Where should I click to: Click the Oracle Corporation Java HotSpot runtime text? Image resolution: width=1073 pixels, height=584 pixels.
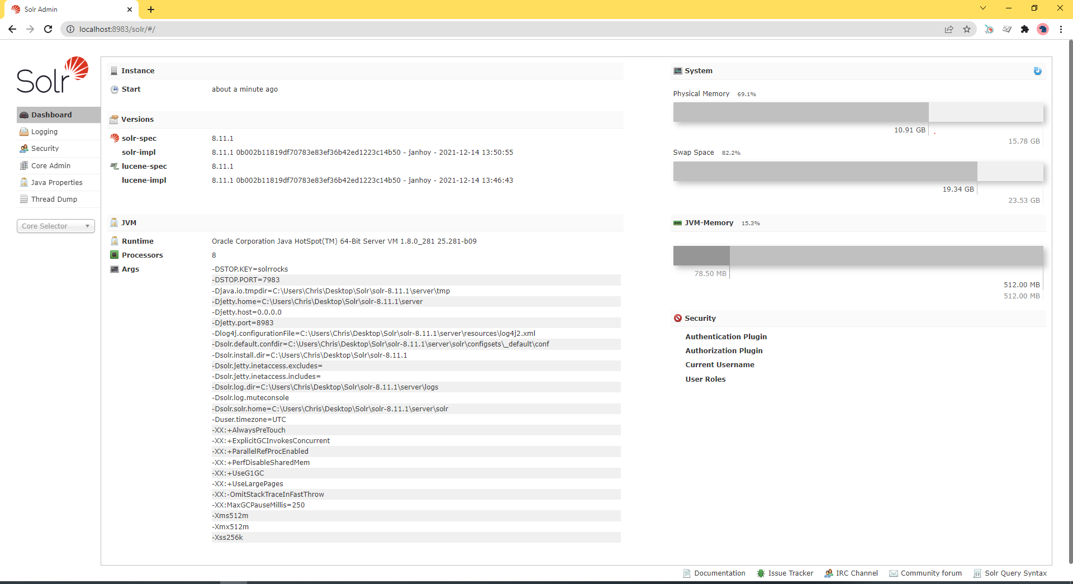tap(344, 241)
